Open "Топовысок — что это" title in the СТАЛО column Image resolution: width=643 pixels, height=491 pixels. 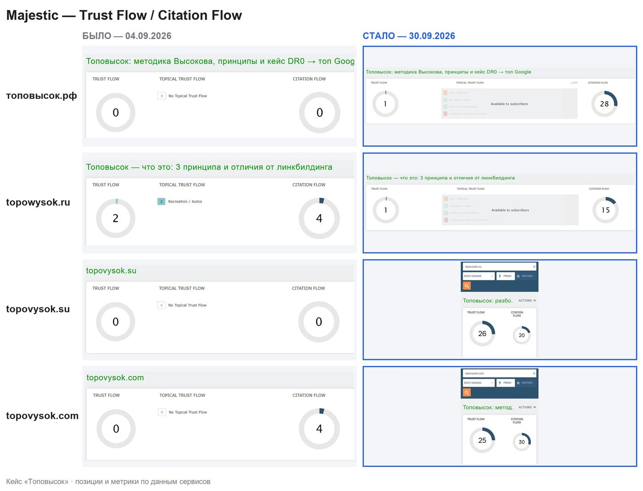440,178
